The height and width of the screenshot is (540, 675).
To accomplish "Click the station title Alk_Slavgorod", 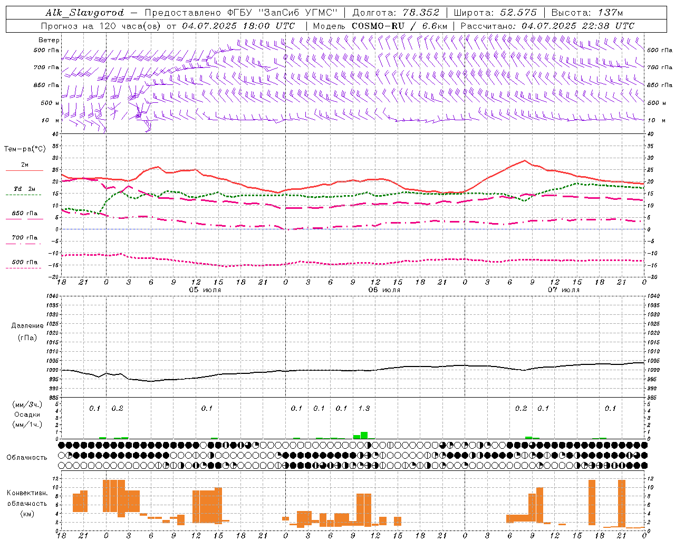I will tap(85, 13).
